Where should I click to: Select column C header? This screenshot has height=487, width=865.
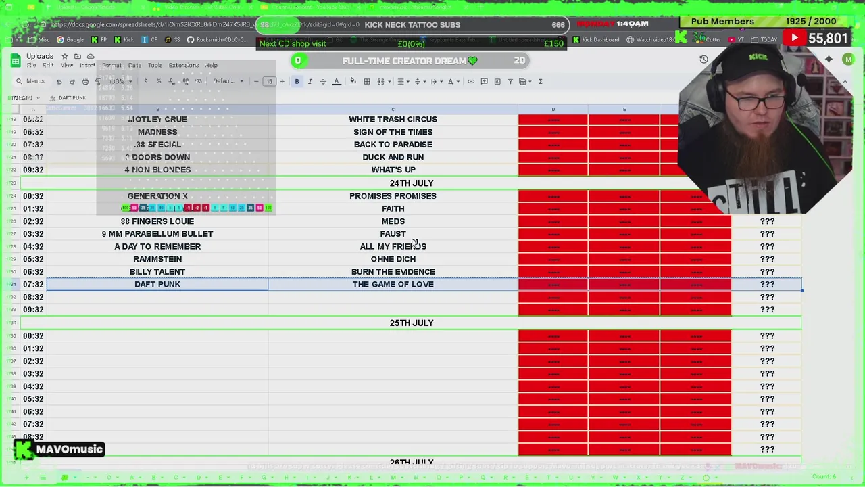click(393, 110)
